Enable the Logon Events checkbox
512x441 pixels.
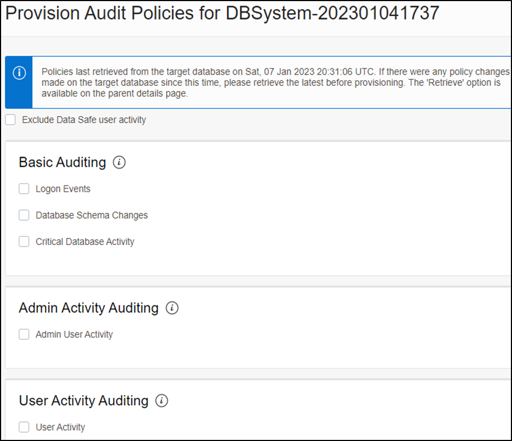[x=24, y=189]
